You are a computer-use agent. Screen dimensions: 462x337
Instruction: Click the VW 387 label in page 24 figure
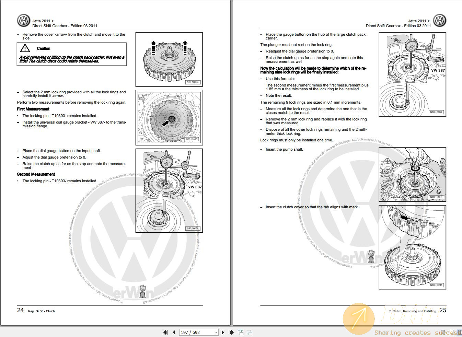coord(195,187)
